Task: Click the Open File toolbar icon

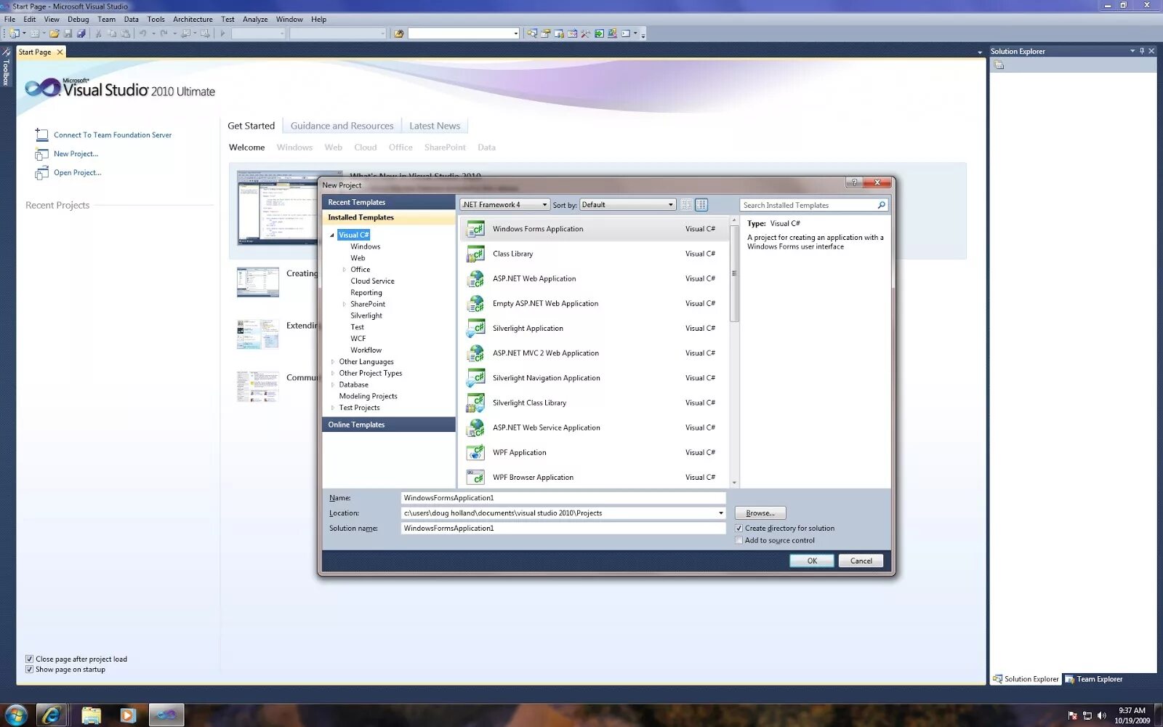Action: pyautogui.click(x=54, y=33)
